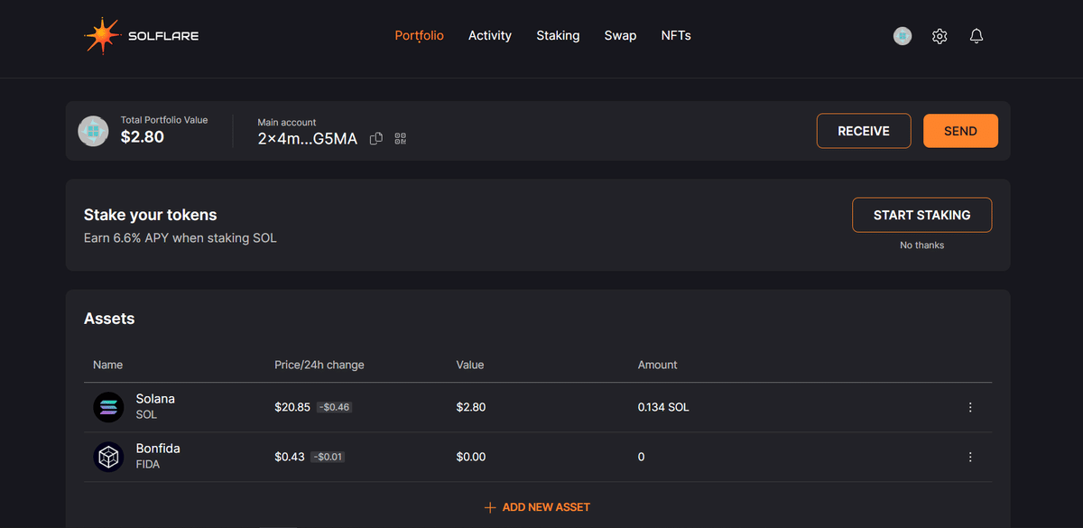Expand the Main account selector
Image resolution: width=1083 pixels, height=528 pixels.
pyautogui.click(x=307, y=138)
